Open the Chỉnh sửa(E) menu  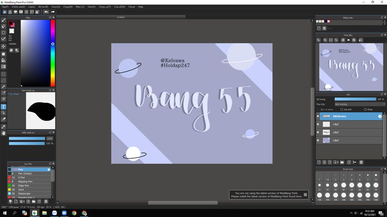(x=18, y=7)
